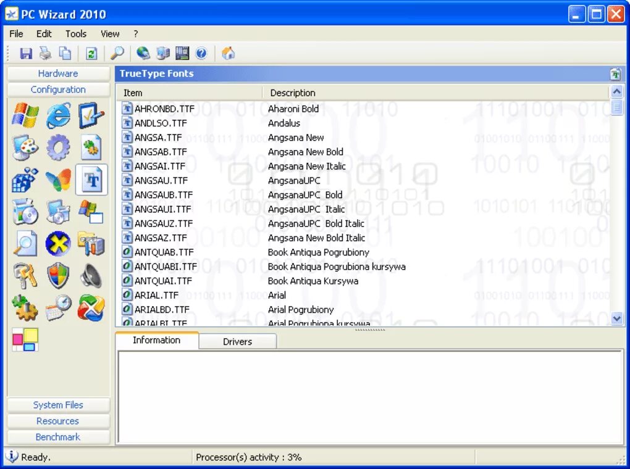Click the Book Antiqua Kursywa description

point(313,281)
